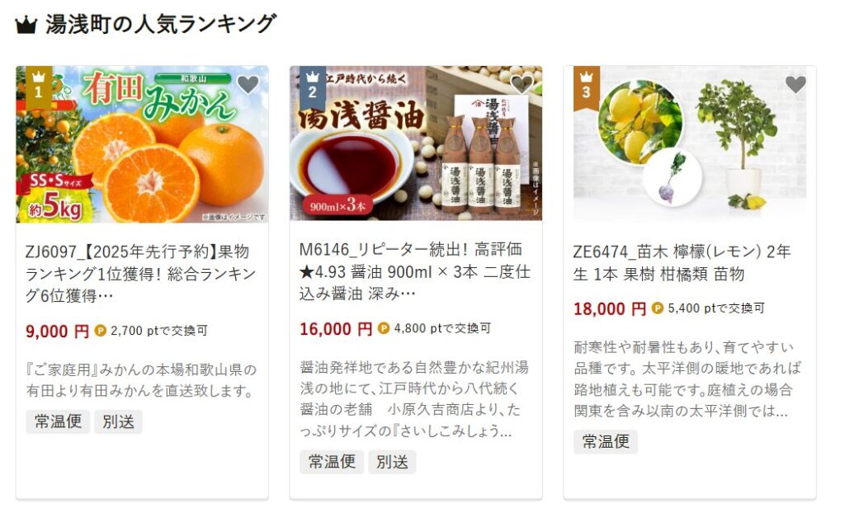Open the Yuasa soy sauce product image
This screenshot has width=845, height=508.
tap(416, 143)
